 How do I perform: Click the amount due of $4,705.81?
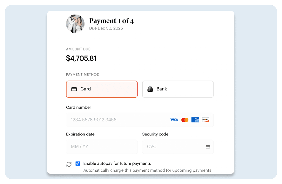pyautogui.click(x=81, y=58)
